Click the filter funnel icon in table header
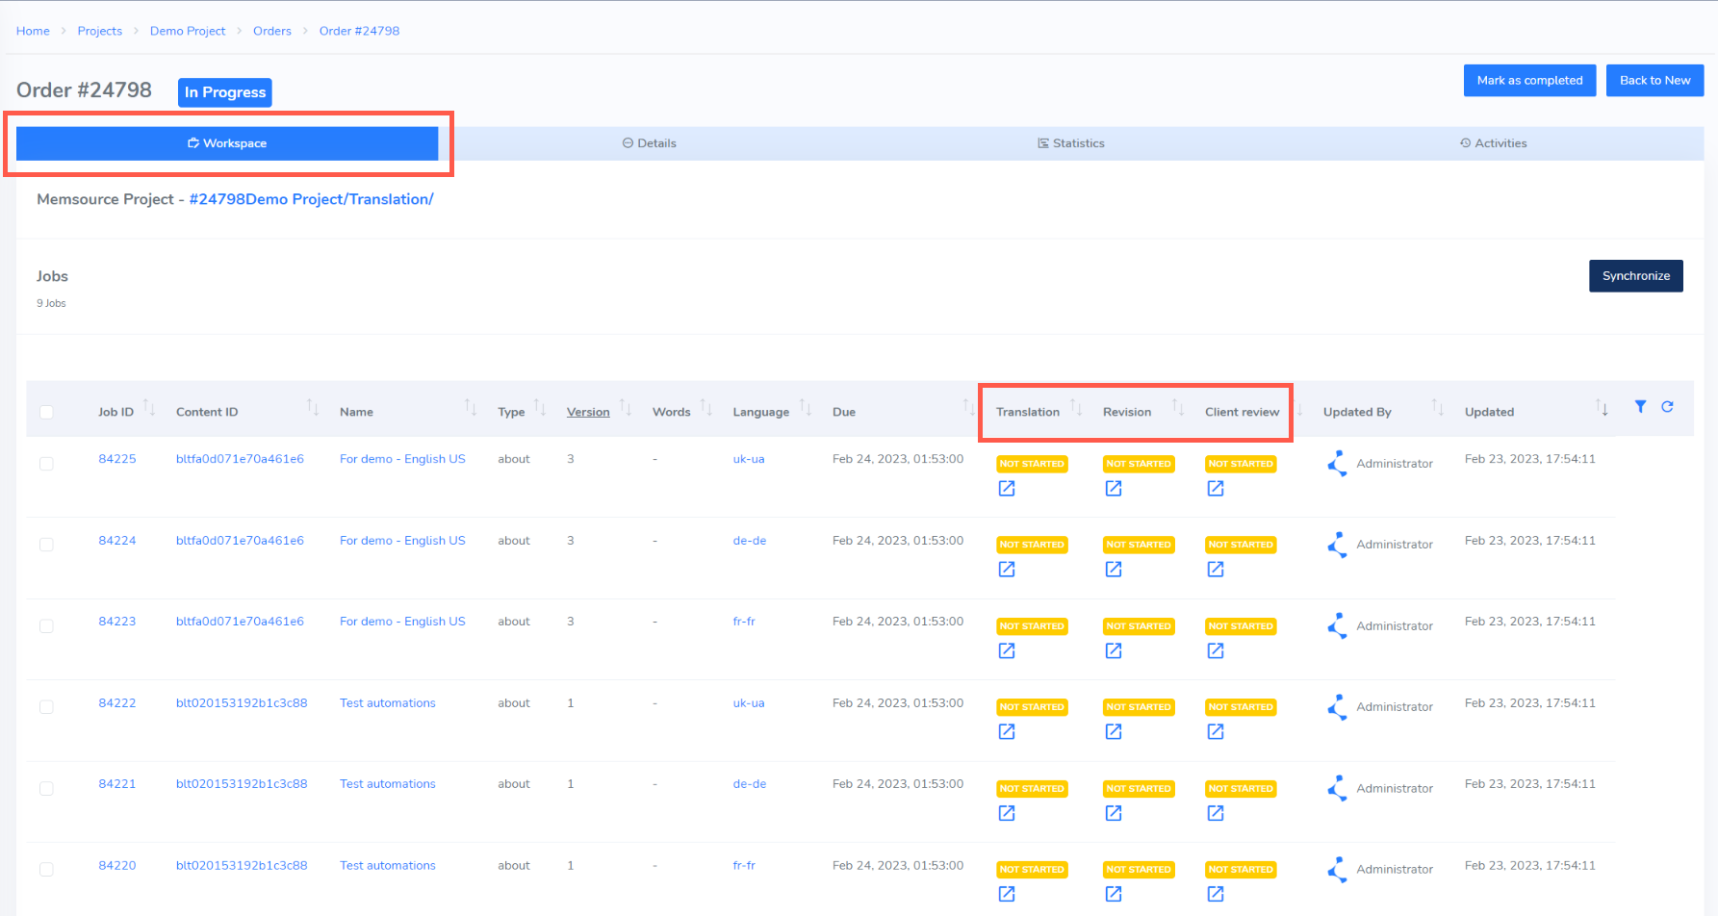Image resolution: width=1718 pixels, height=916 pixels. pyautogui.click(x=1640, y=407)
